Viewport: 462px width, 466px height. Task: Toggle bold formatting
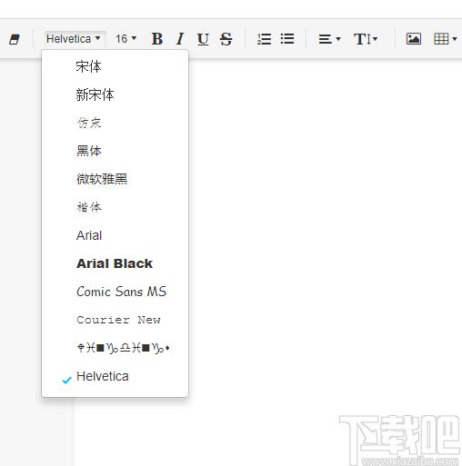(x=157, y=39)
